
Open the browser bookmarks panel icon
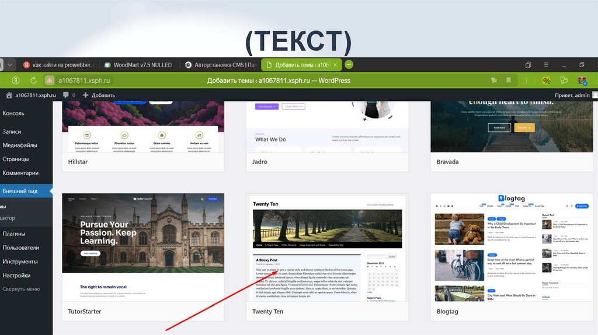528,65
